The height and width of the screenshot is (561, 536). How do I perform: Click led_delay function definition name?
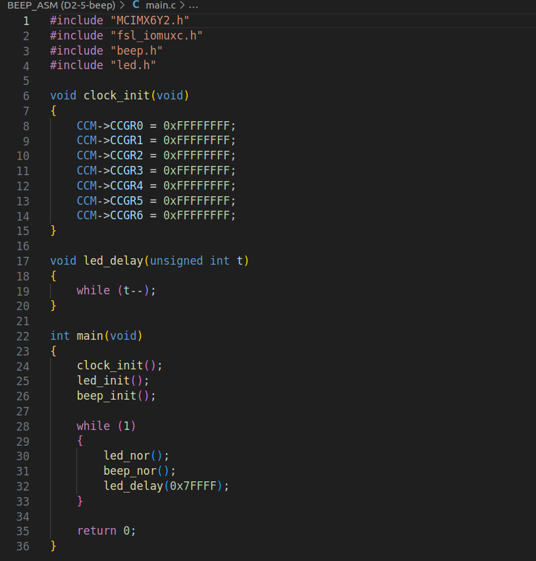(x=113, y=261)
